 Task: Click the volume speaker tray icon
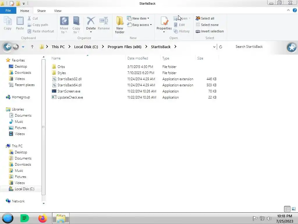tap(269, 218)
